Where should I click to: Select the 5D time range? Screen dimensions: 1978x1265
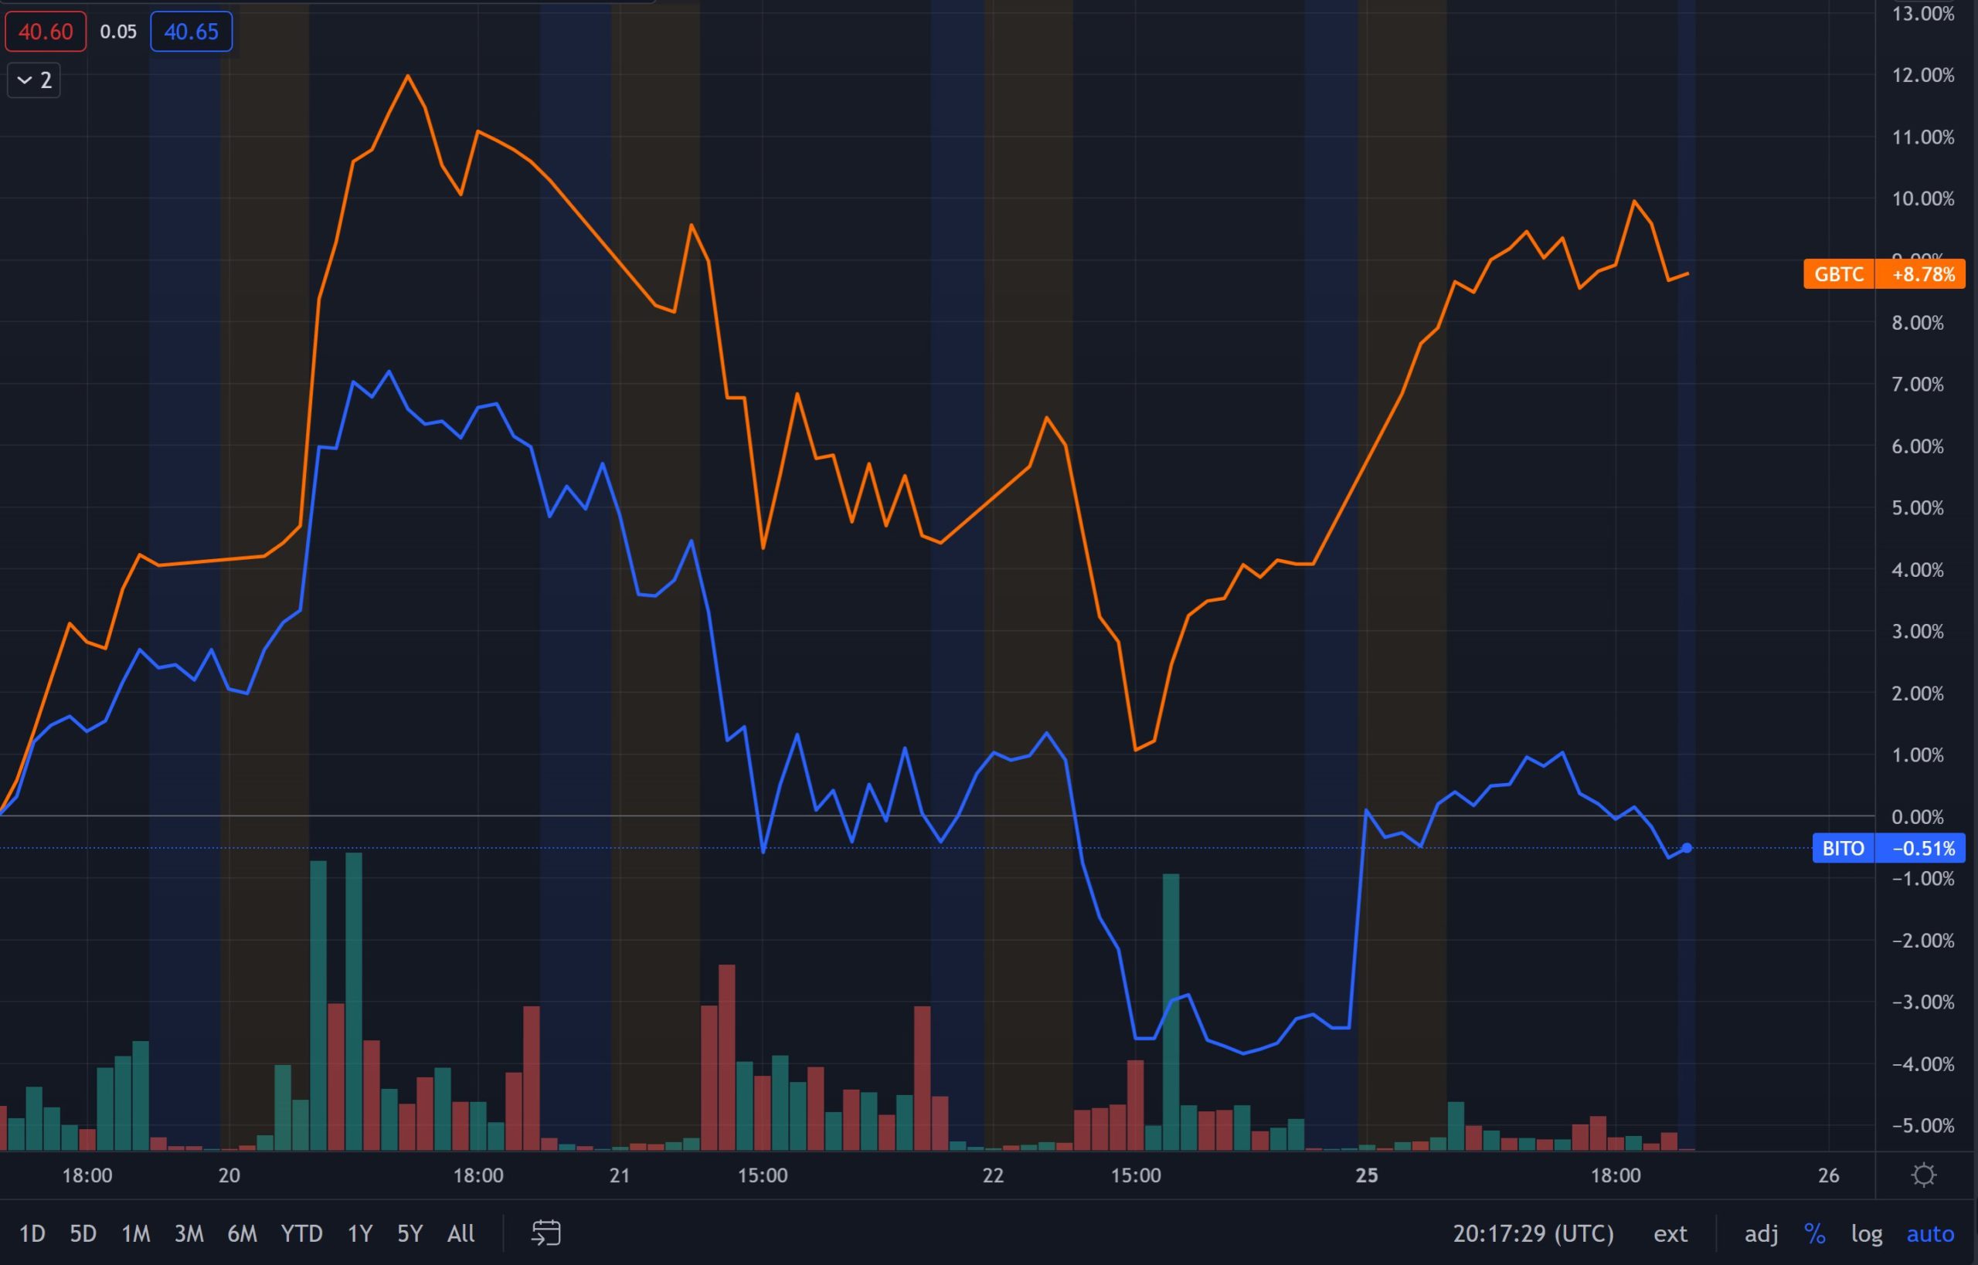pos(83,1233)
